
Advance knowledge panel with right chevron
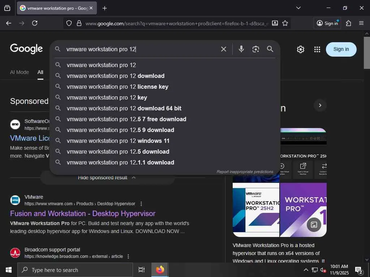coord(320,105)
